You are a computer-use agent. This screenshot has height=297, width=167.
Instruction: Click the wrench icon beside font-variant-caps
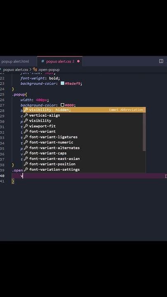pyautogui.click(x=26, y=153)
